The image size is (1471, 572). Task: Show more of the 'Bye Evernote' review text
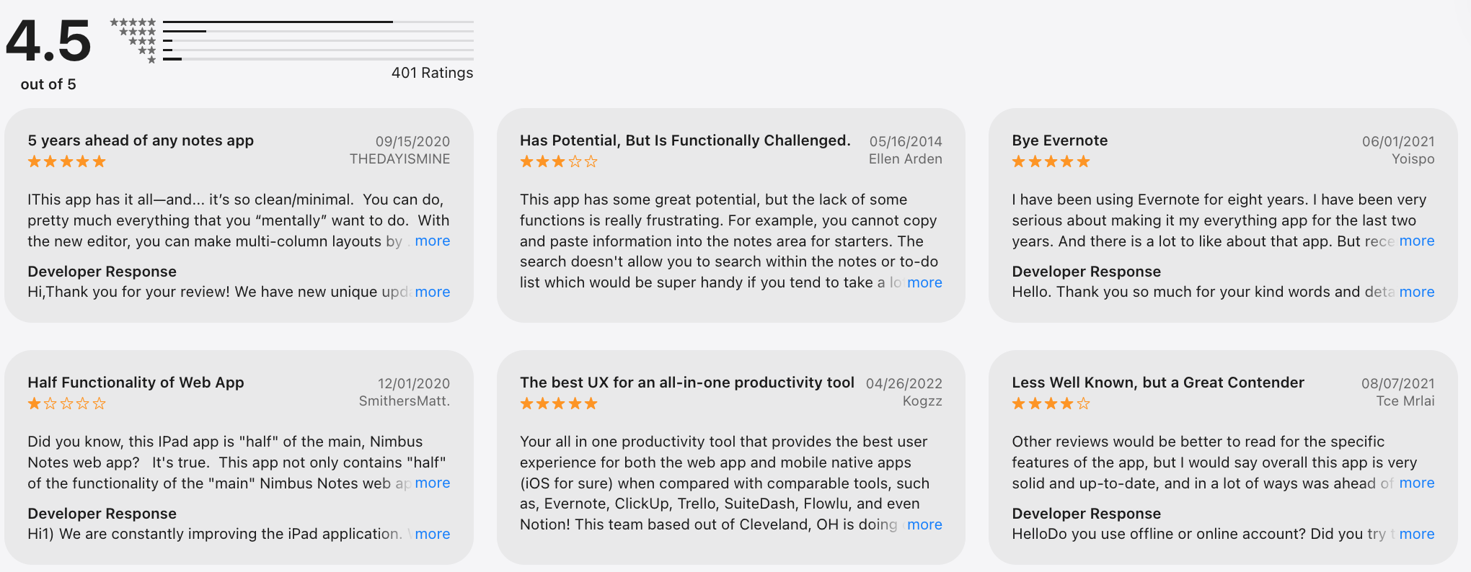[x=1416, y=241]
